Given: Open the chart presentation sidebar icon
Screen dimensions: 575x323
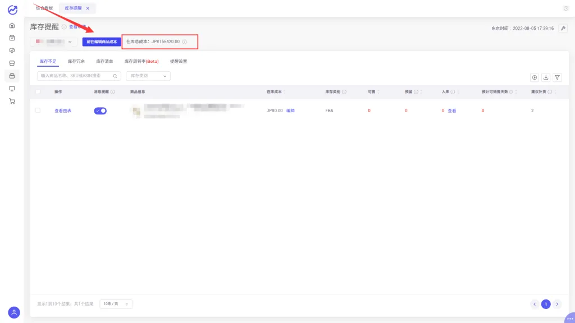Looking at the screenshot, I should click(12, 50).
